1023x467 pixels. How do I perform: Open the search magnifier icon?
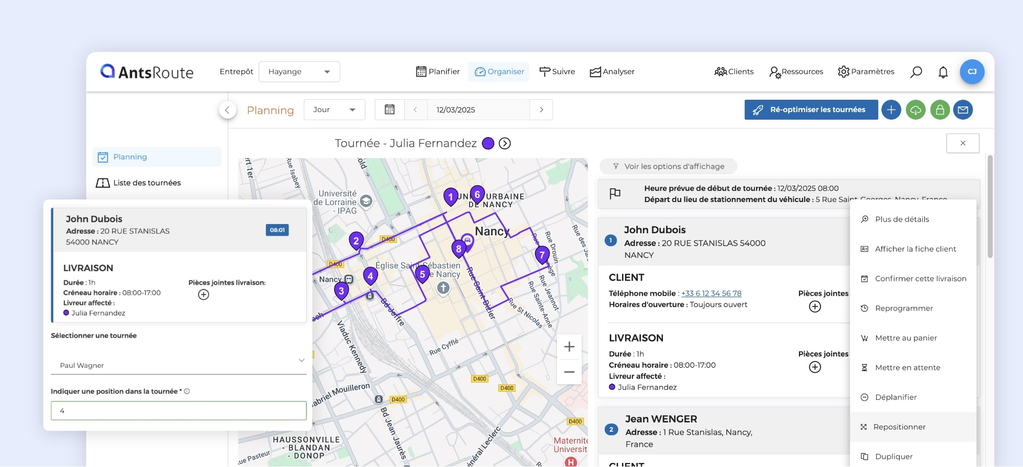[x=916, y=72]
